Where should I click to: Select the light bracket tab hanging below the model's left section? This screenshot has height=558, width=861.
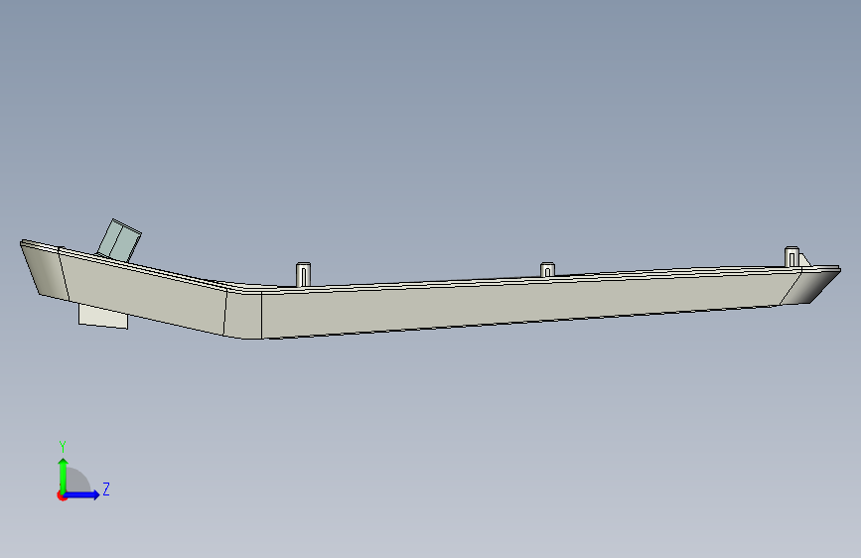pos(103,317)
